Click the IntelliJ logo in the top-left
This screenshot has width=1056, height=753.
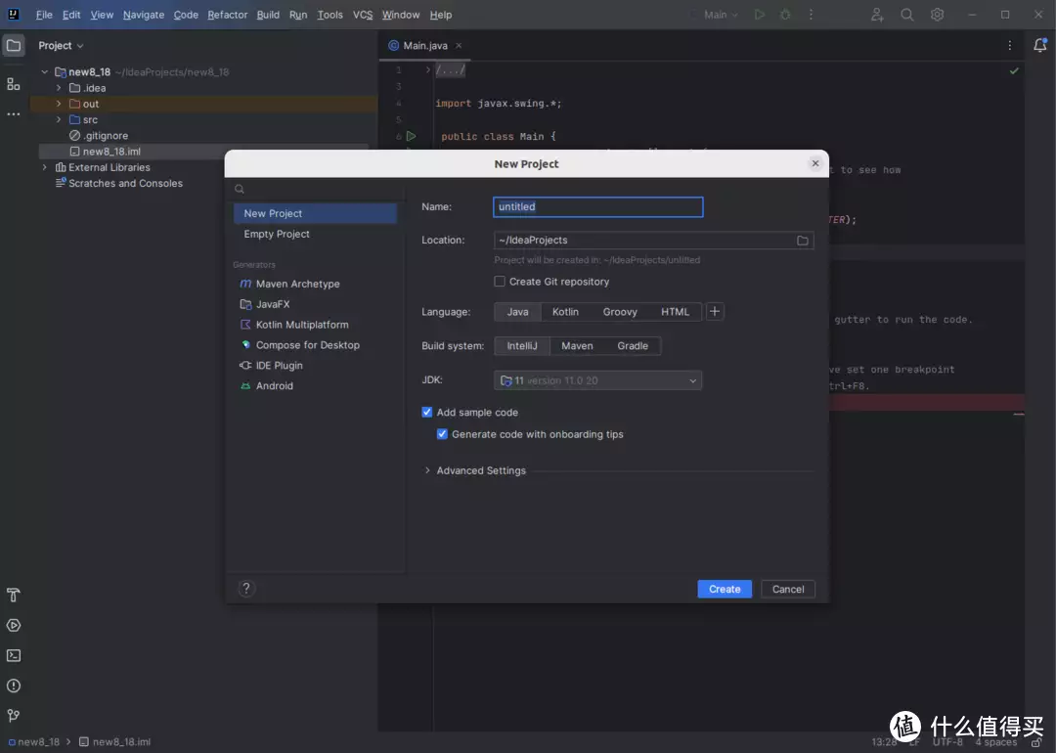tap(14, 14)
